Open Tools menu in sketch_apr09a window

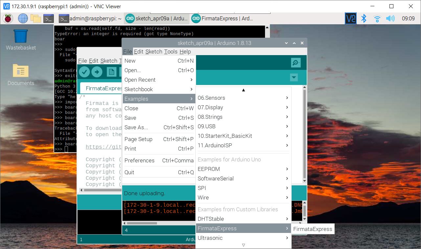pyautogui.click(x=171, y=52)
